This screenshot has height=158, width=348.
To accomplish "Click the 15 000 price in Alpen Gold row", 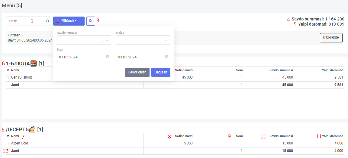I will click(187, 143).
